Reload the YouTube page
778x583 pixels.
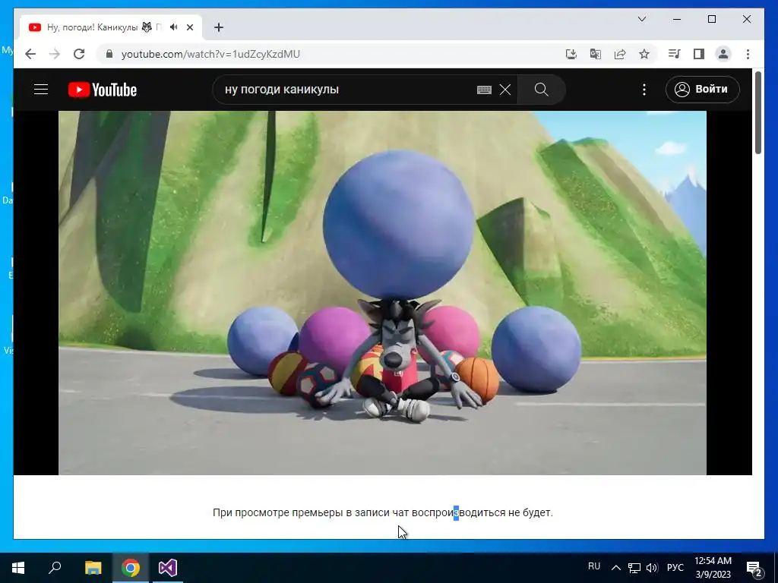(79, 54)
